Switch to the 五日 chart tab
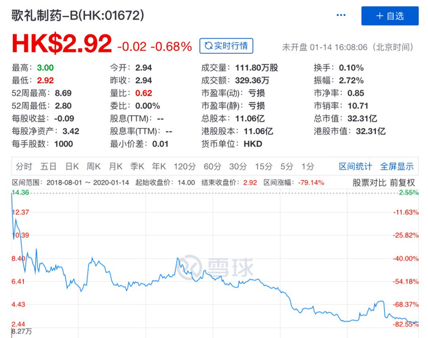 (48, 166)
